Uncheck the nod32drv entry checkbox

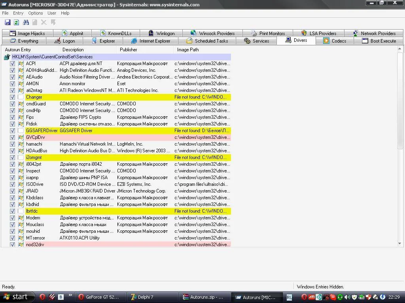[x=12, y=244]
